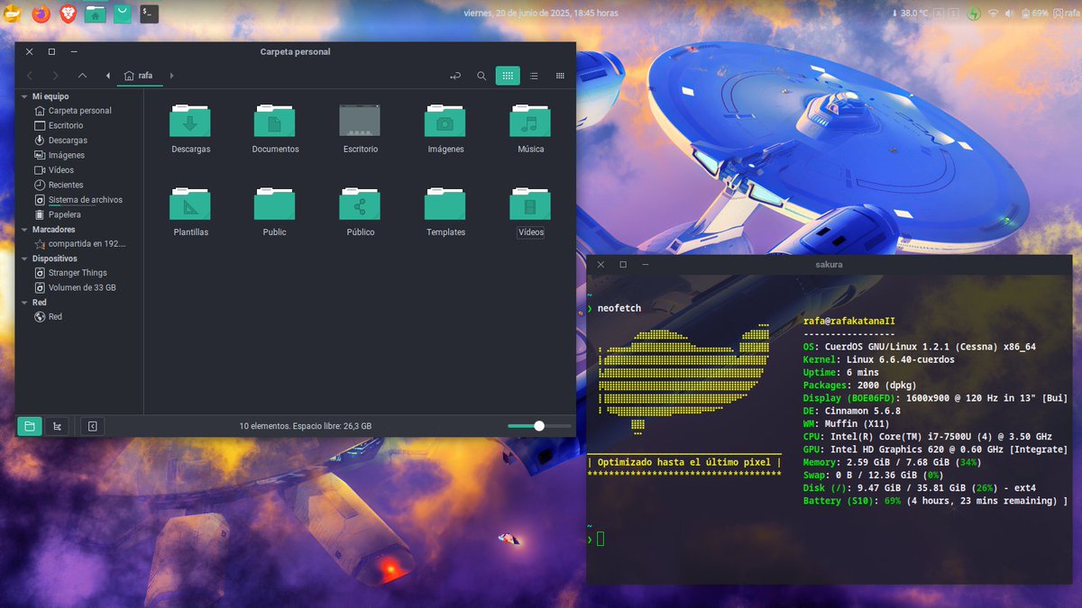The width and height of the screenshot is (1082, 608).
Task: Click the keyboard layout indicator 'A' in panel
Action: point(939,14)
